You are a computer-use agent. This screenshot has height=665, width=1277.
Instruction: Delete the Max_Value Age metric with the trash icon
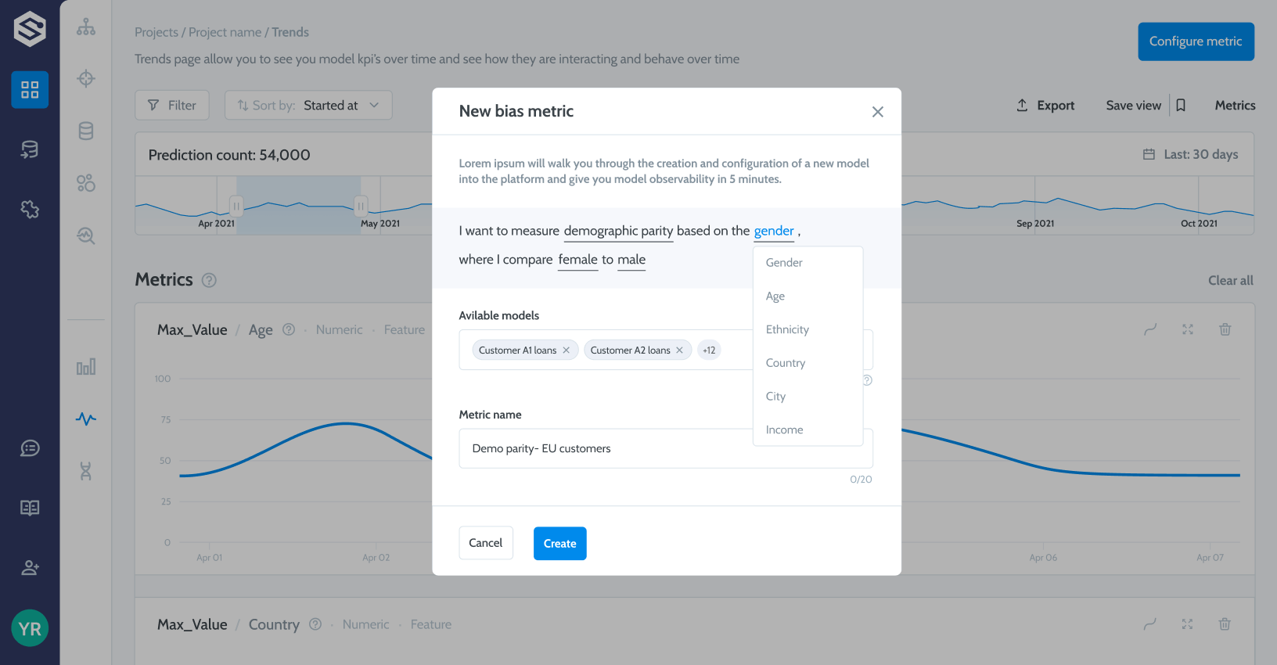[x=1225, y=329]
